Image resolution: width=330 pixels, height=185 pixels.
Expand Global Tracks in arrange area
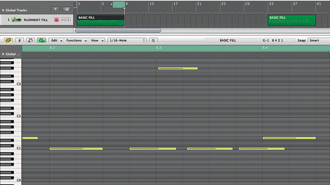click(3, 10)
